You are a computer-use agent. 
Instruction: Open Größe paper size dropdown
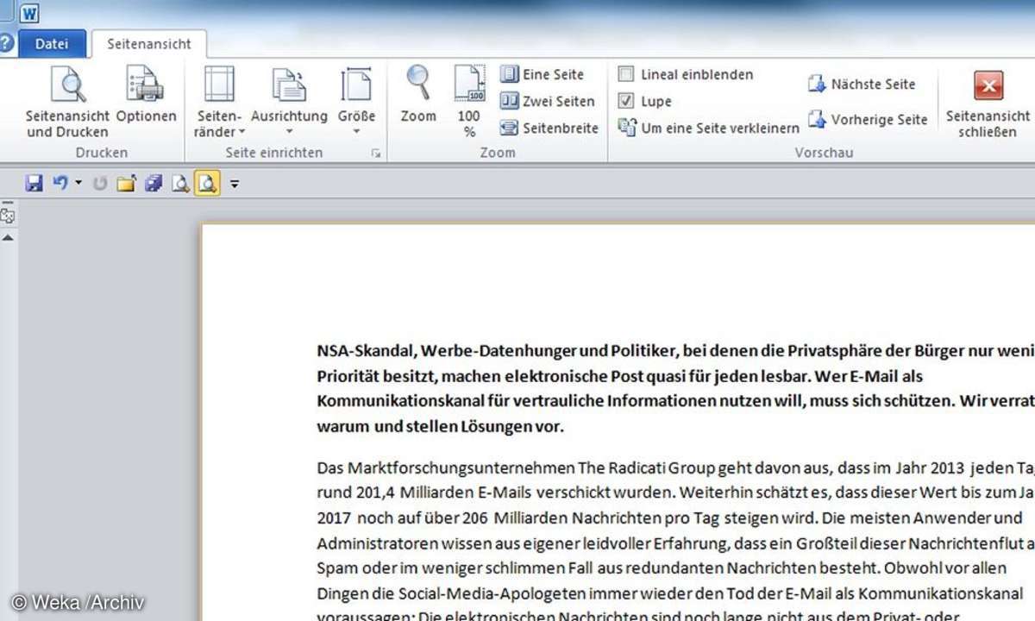[x=356, y=102]
